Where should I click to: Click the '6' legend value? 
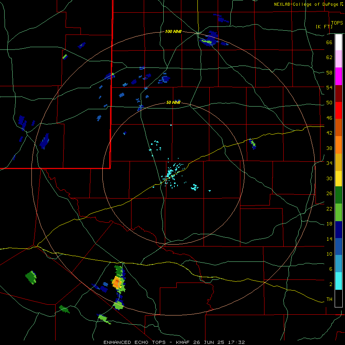[330, 269]
